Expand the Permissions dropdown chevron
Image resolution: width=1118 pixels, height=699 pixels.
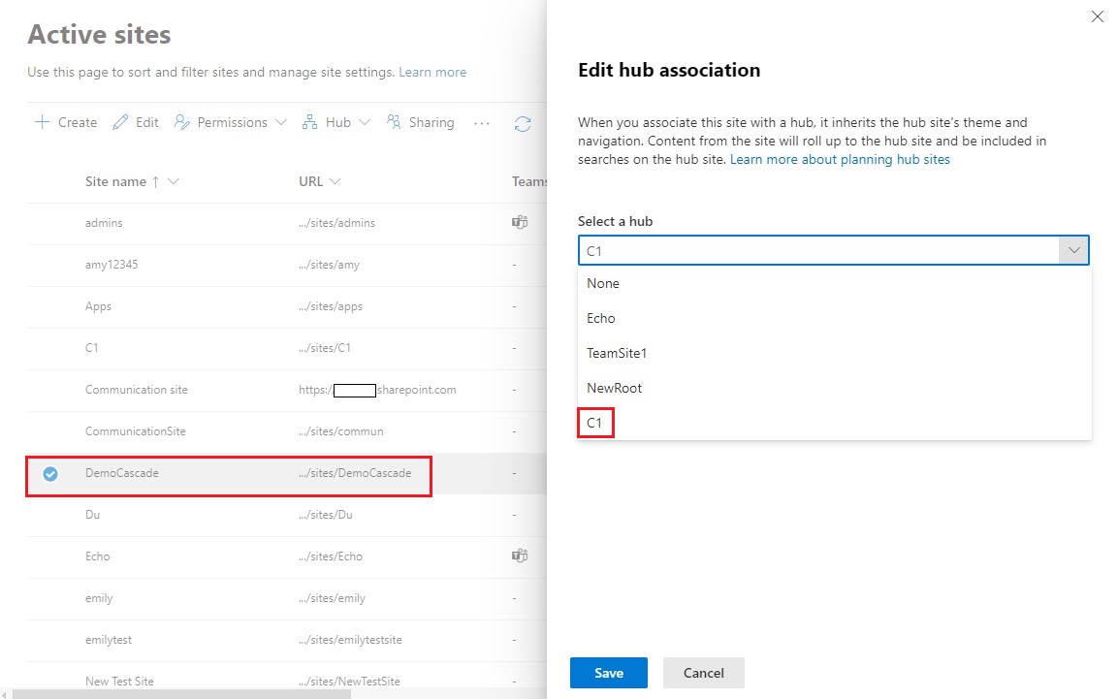[x=281, y=123]
